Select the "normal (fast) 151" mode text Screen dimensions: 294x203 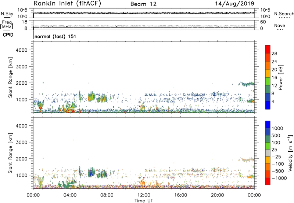55,36
